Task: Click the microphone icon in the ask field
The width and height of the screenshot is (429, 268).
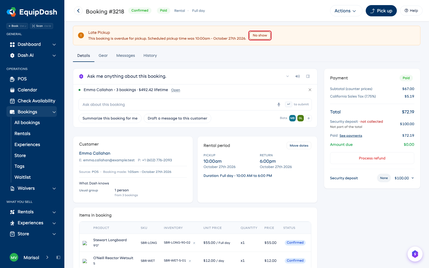Action: [x=279, y=105]
